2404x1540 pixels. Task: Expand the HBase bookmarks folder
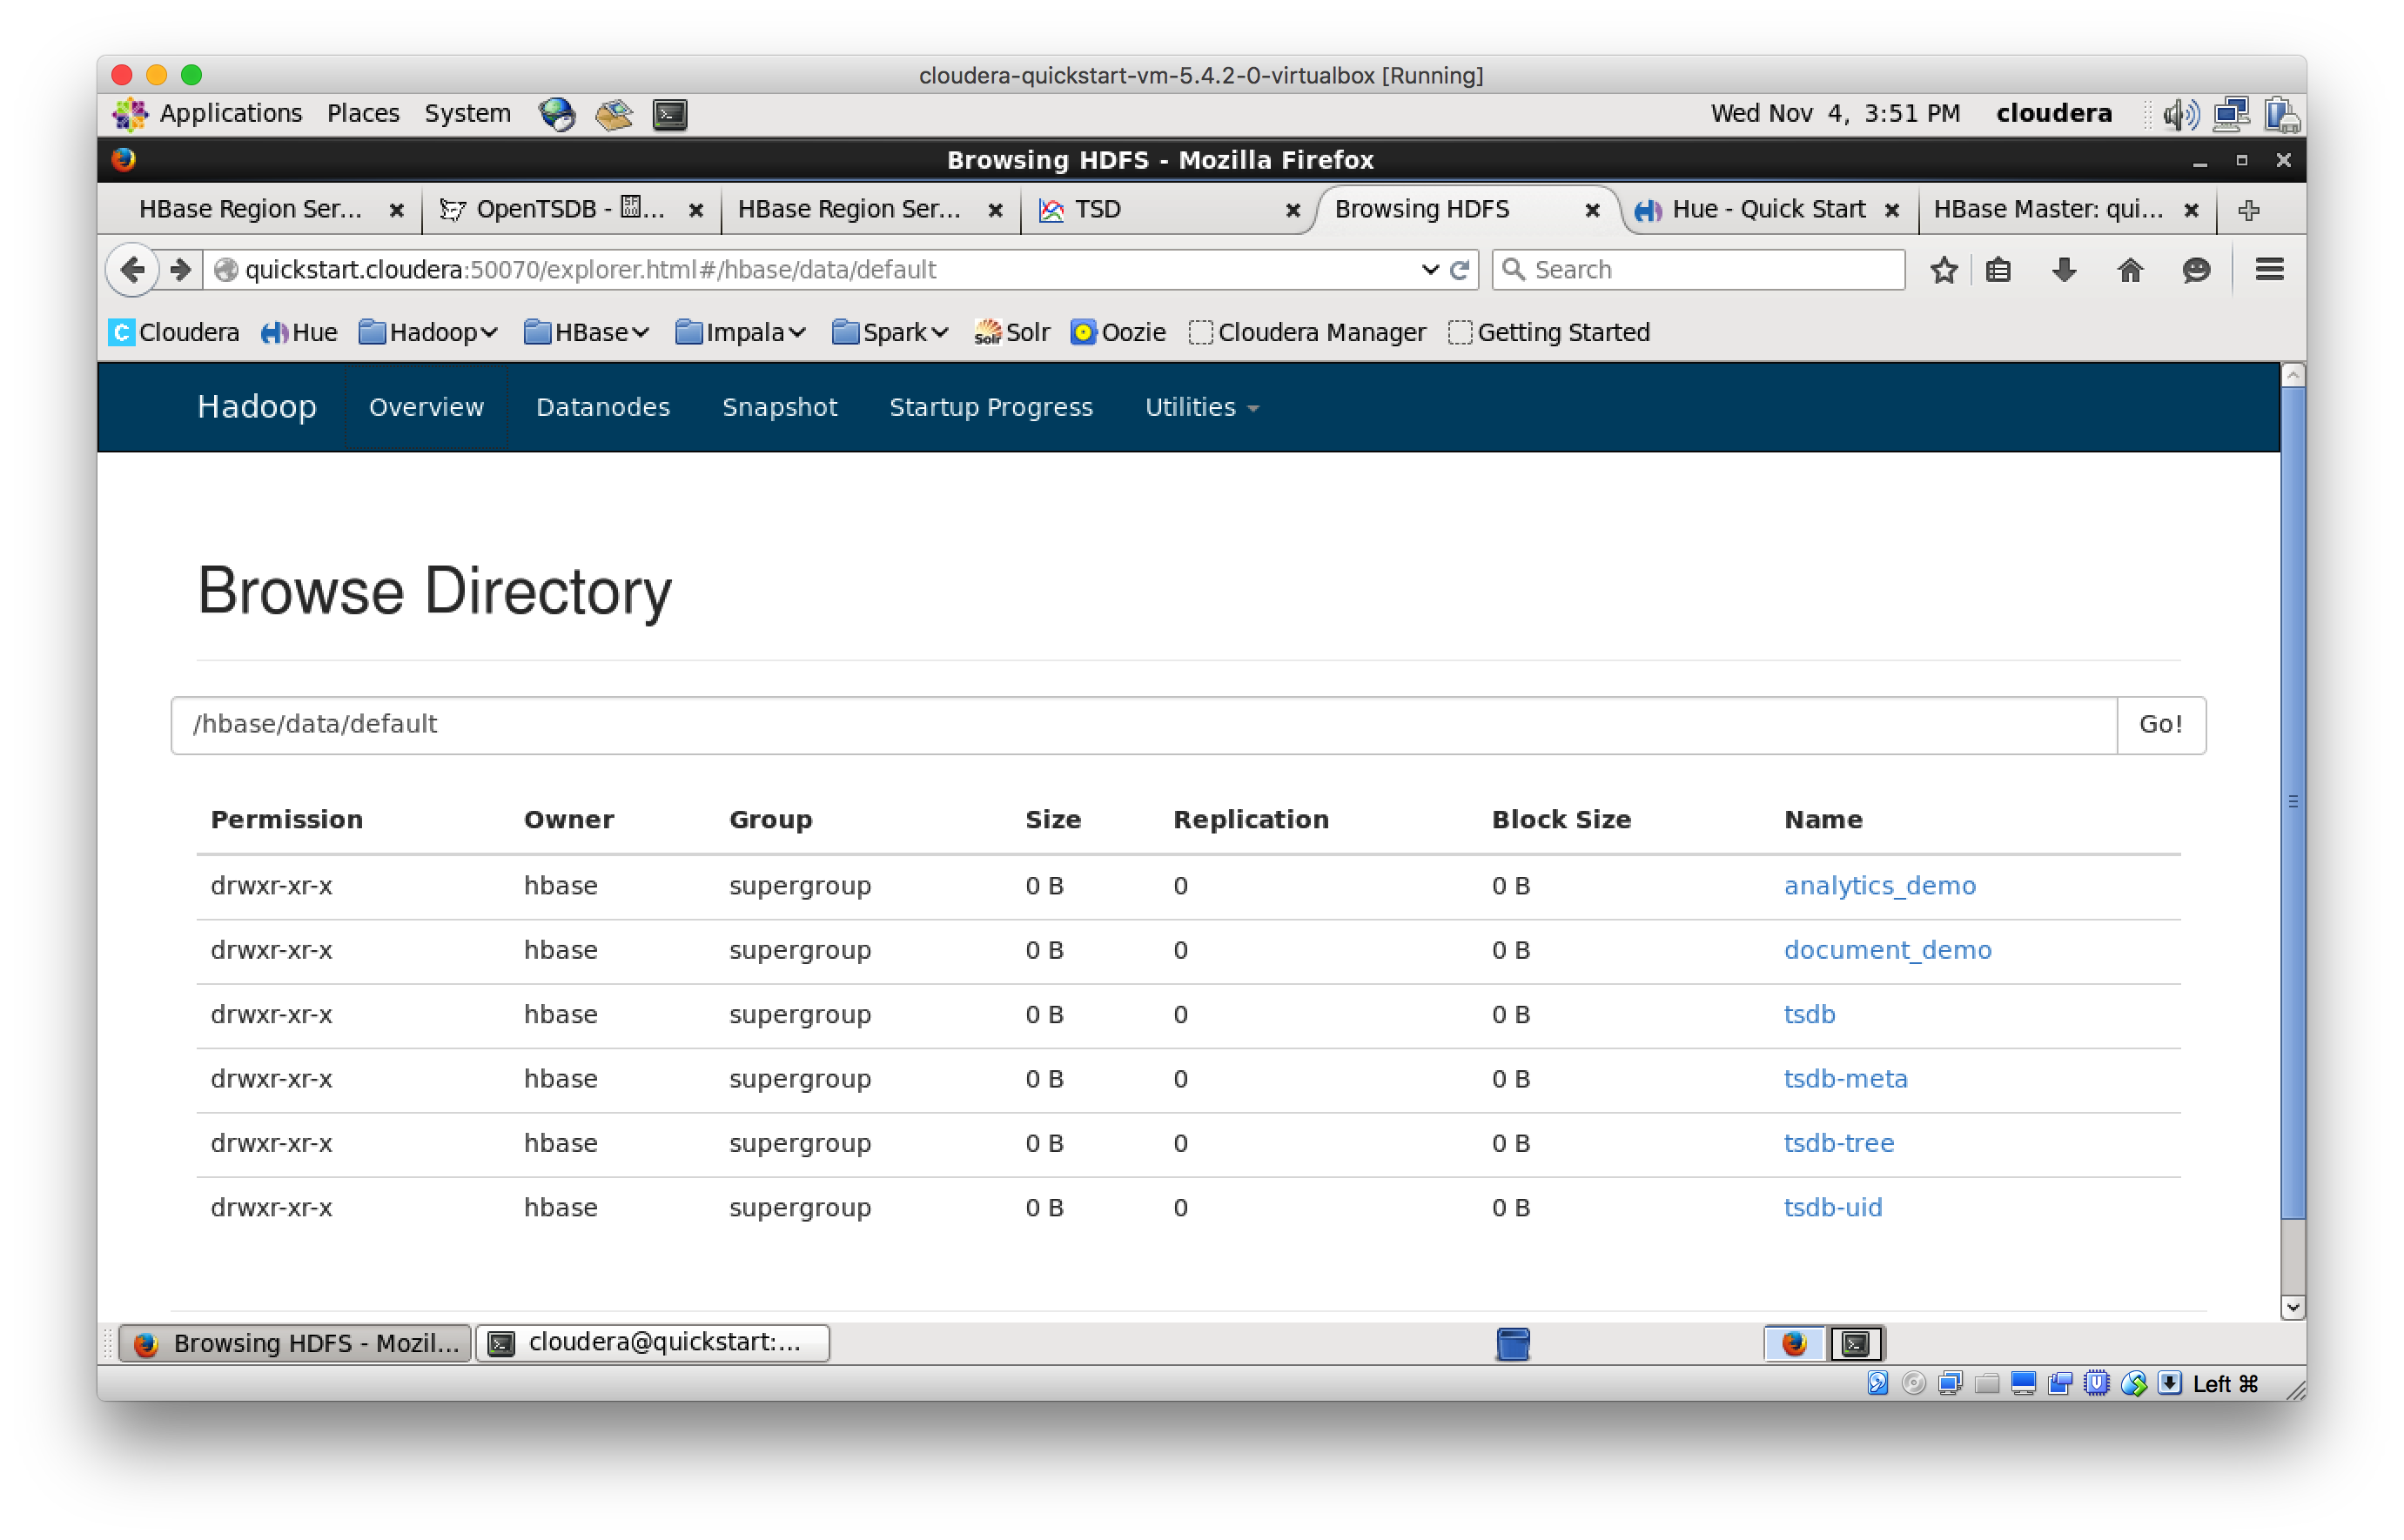tap(587, 332)
